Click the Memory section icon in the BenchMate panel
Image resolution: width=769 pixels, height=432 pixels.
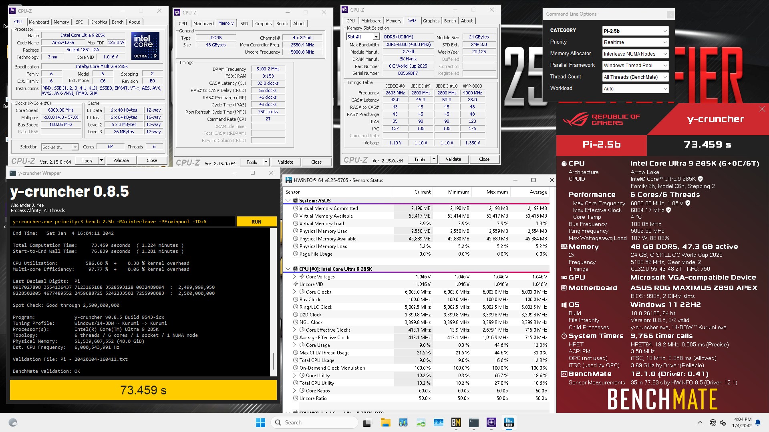click(564, 247)
